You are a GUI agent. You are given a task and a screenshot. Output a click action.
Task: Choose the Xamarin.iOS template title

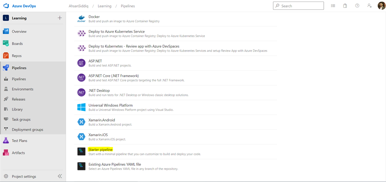click(x=98, y=135)
